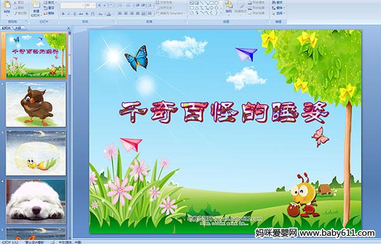Viewport: 381px width, 244px height.
Task: Select slide 2 thumbnail with brown owl
Action: click(x=36, y=105)
